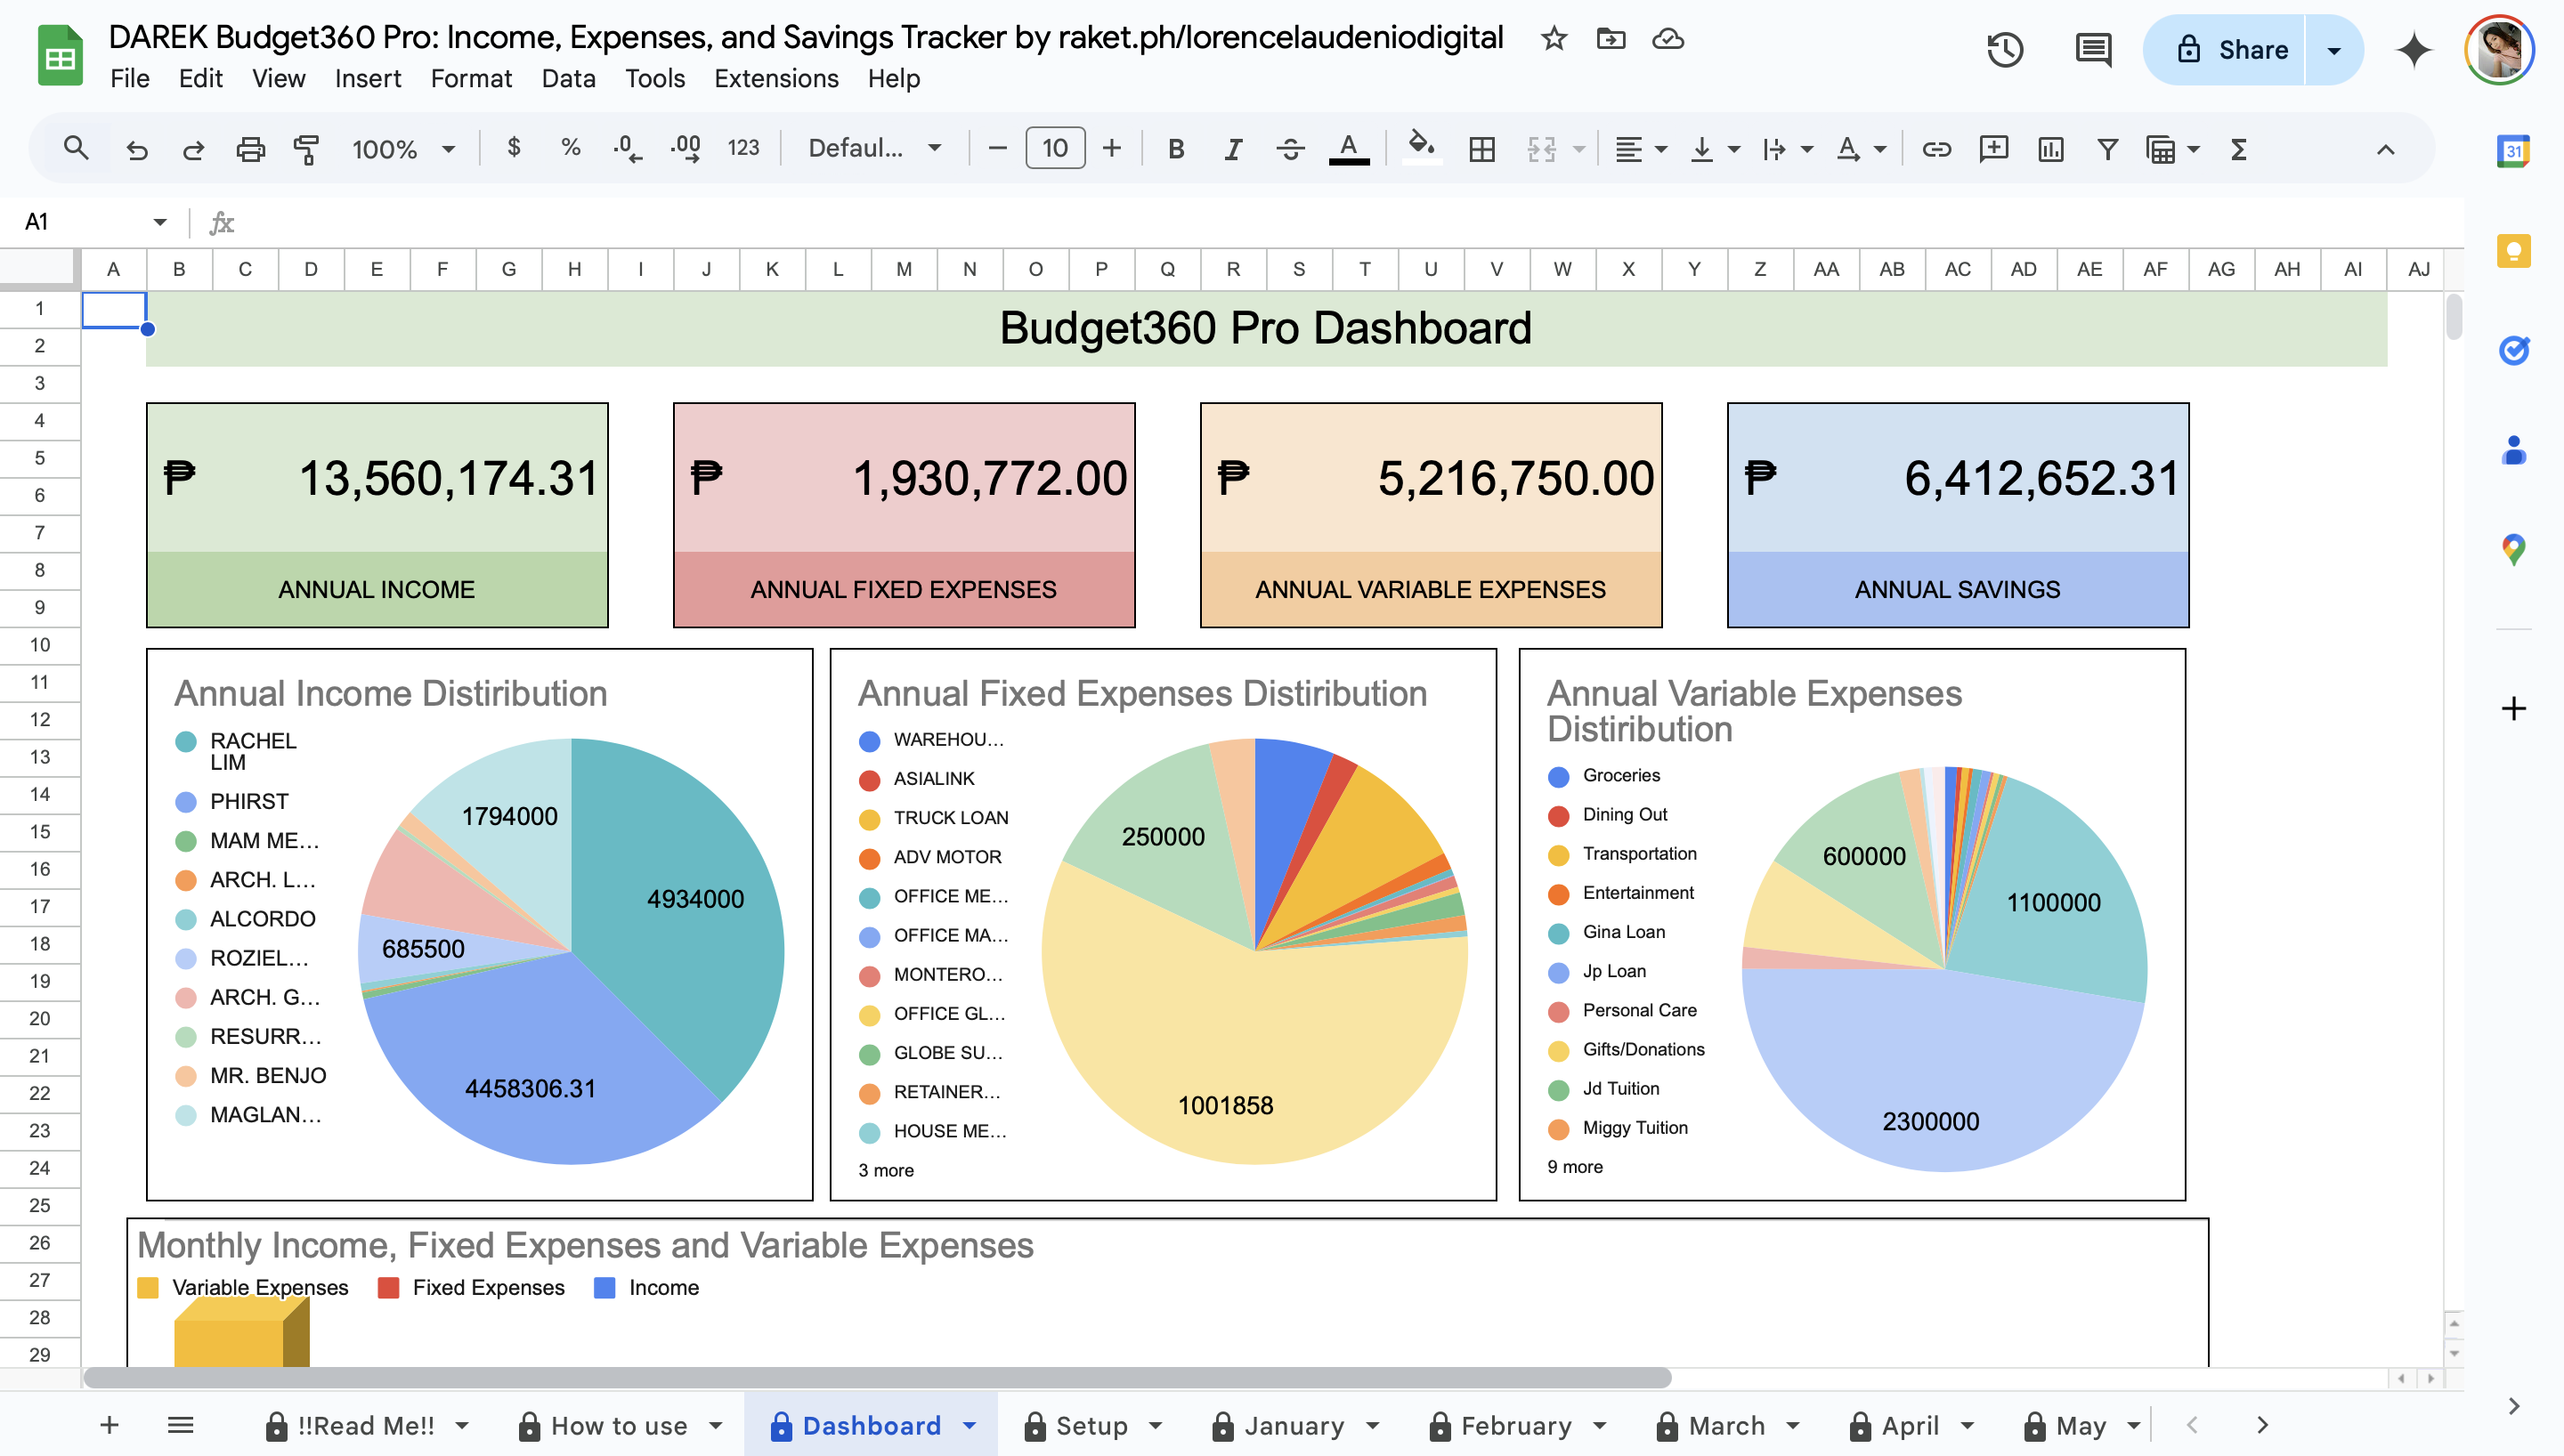Open the text color picker
The height and width of the screenshot is (1456, 2564).
click(1348, 149)
